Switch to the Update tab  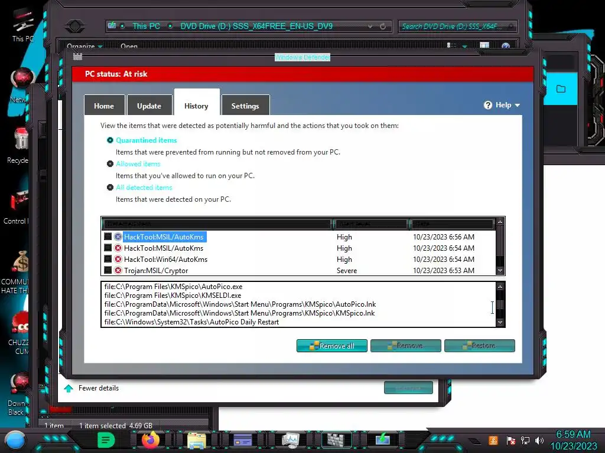[x=149, y=105]
